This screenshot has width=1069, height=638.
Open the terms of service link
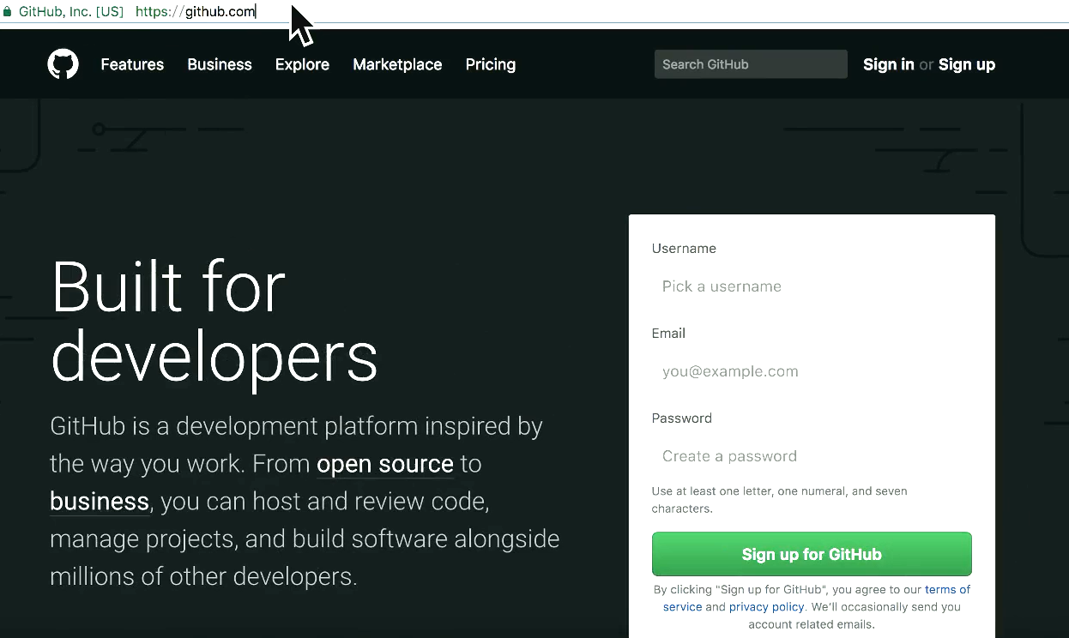(817, 598)
